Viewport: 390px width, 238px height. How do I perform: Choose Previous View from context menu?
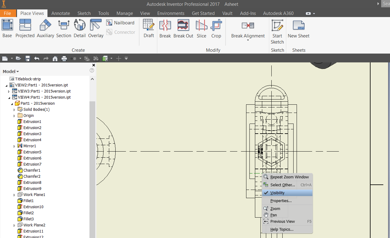pyautogui.click(x=287, y=221)
